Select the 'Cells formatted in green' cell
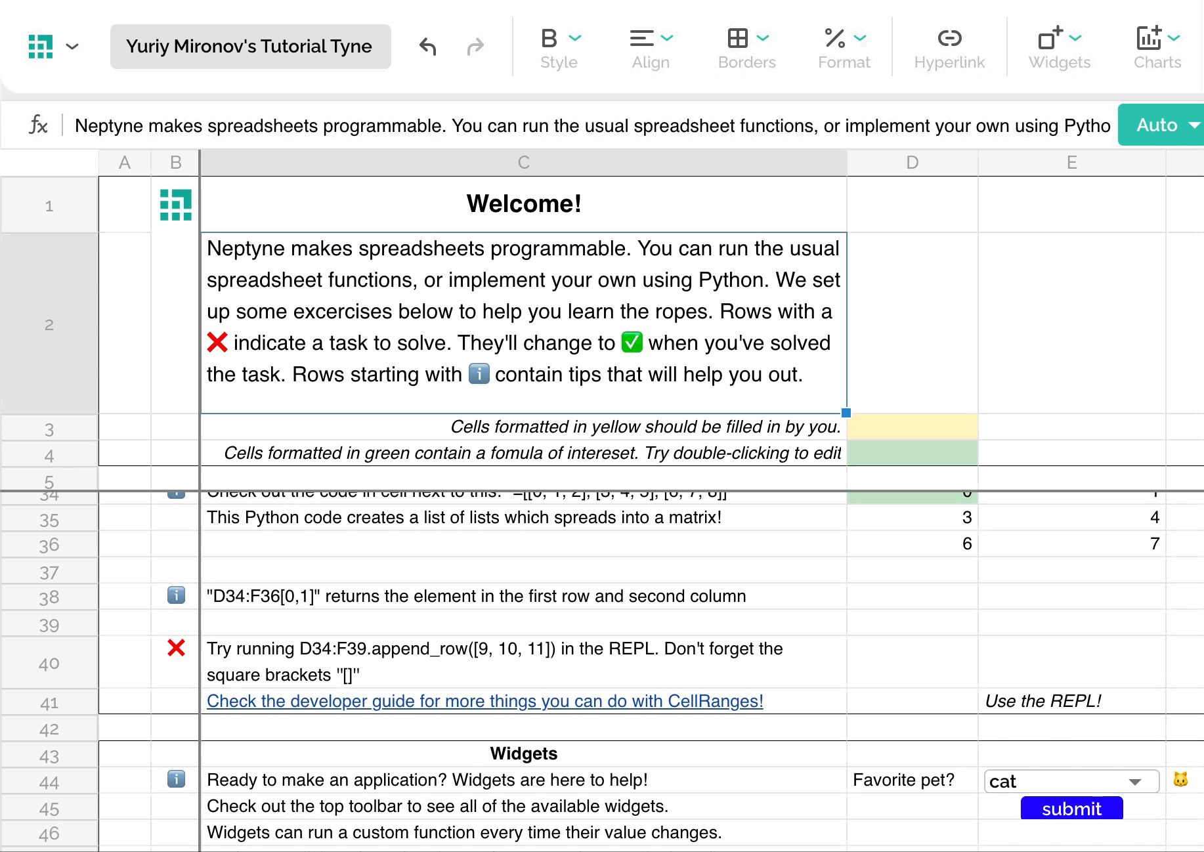Viewport: 1204px width, 852px height. 524,453
